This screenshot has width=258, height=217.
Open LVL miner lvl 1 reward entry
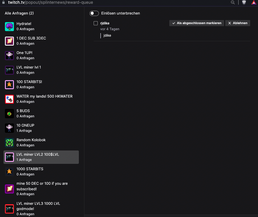point(41,70)
